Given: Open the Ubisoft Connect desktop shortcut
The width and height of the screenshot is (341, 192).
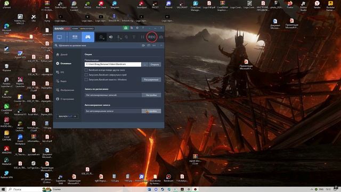Looking at the screenshot, I should (74, 6).
